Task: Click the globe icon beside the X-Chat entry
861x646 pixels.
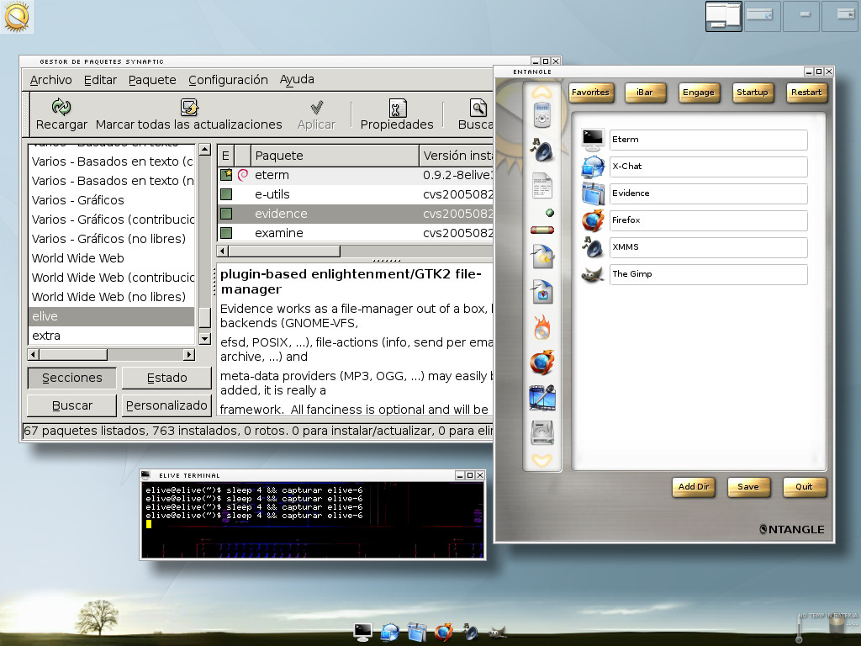Action: [x=593, y=167]
